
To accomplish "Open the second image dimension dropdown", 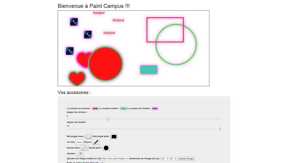I will (x=173, y=158).
